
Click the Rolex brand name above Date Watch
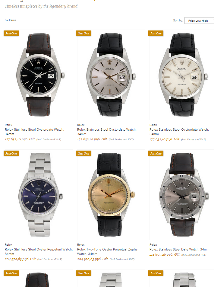click(x=153, y=244)
